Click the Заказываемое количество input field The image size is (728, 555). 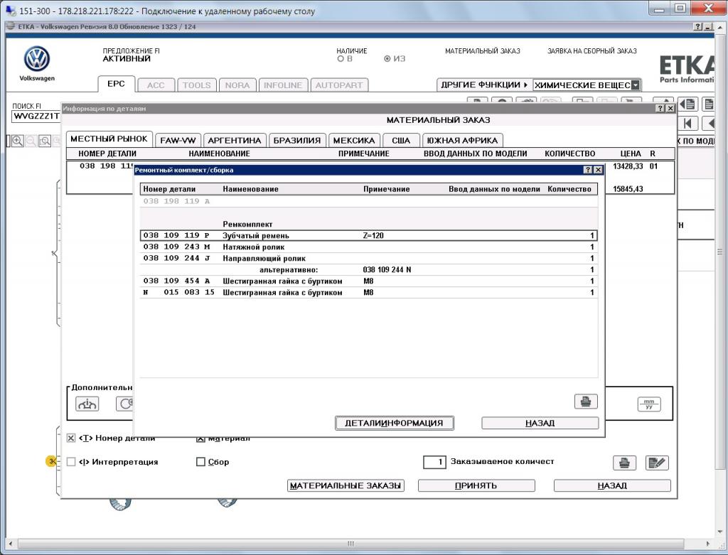coord(434,462)
